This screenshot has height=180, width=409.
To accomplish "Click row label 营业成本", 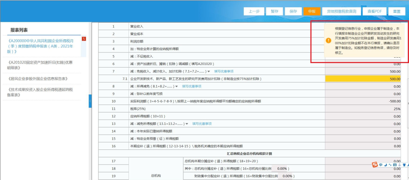I will [x=137, y=34].
